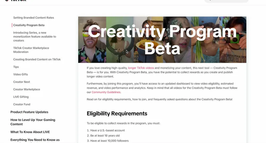This screenshot has height=143, width=266.
Task: Go to TikTok Creator Marketplace Moderation
Action: tap(31, 50)
